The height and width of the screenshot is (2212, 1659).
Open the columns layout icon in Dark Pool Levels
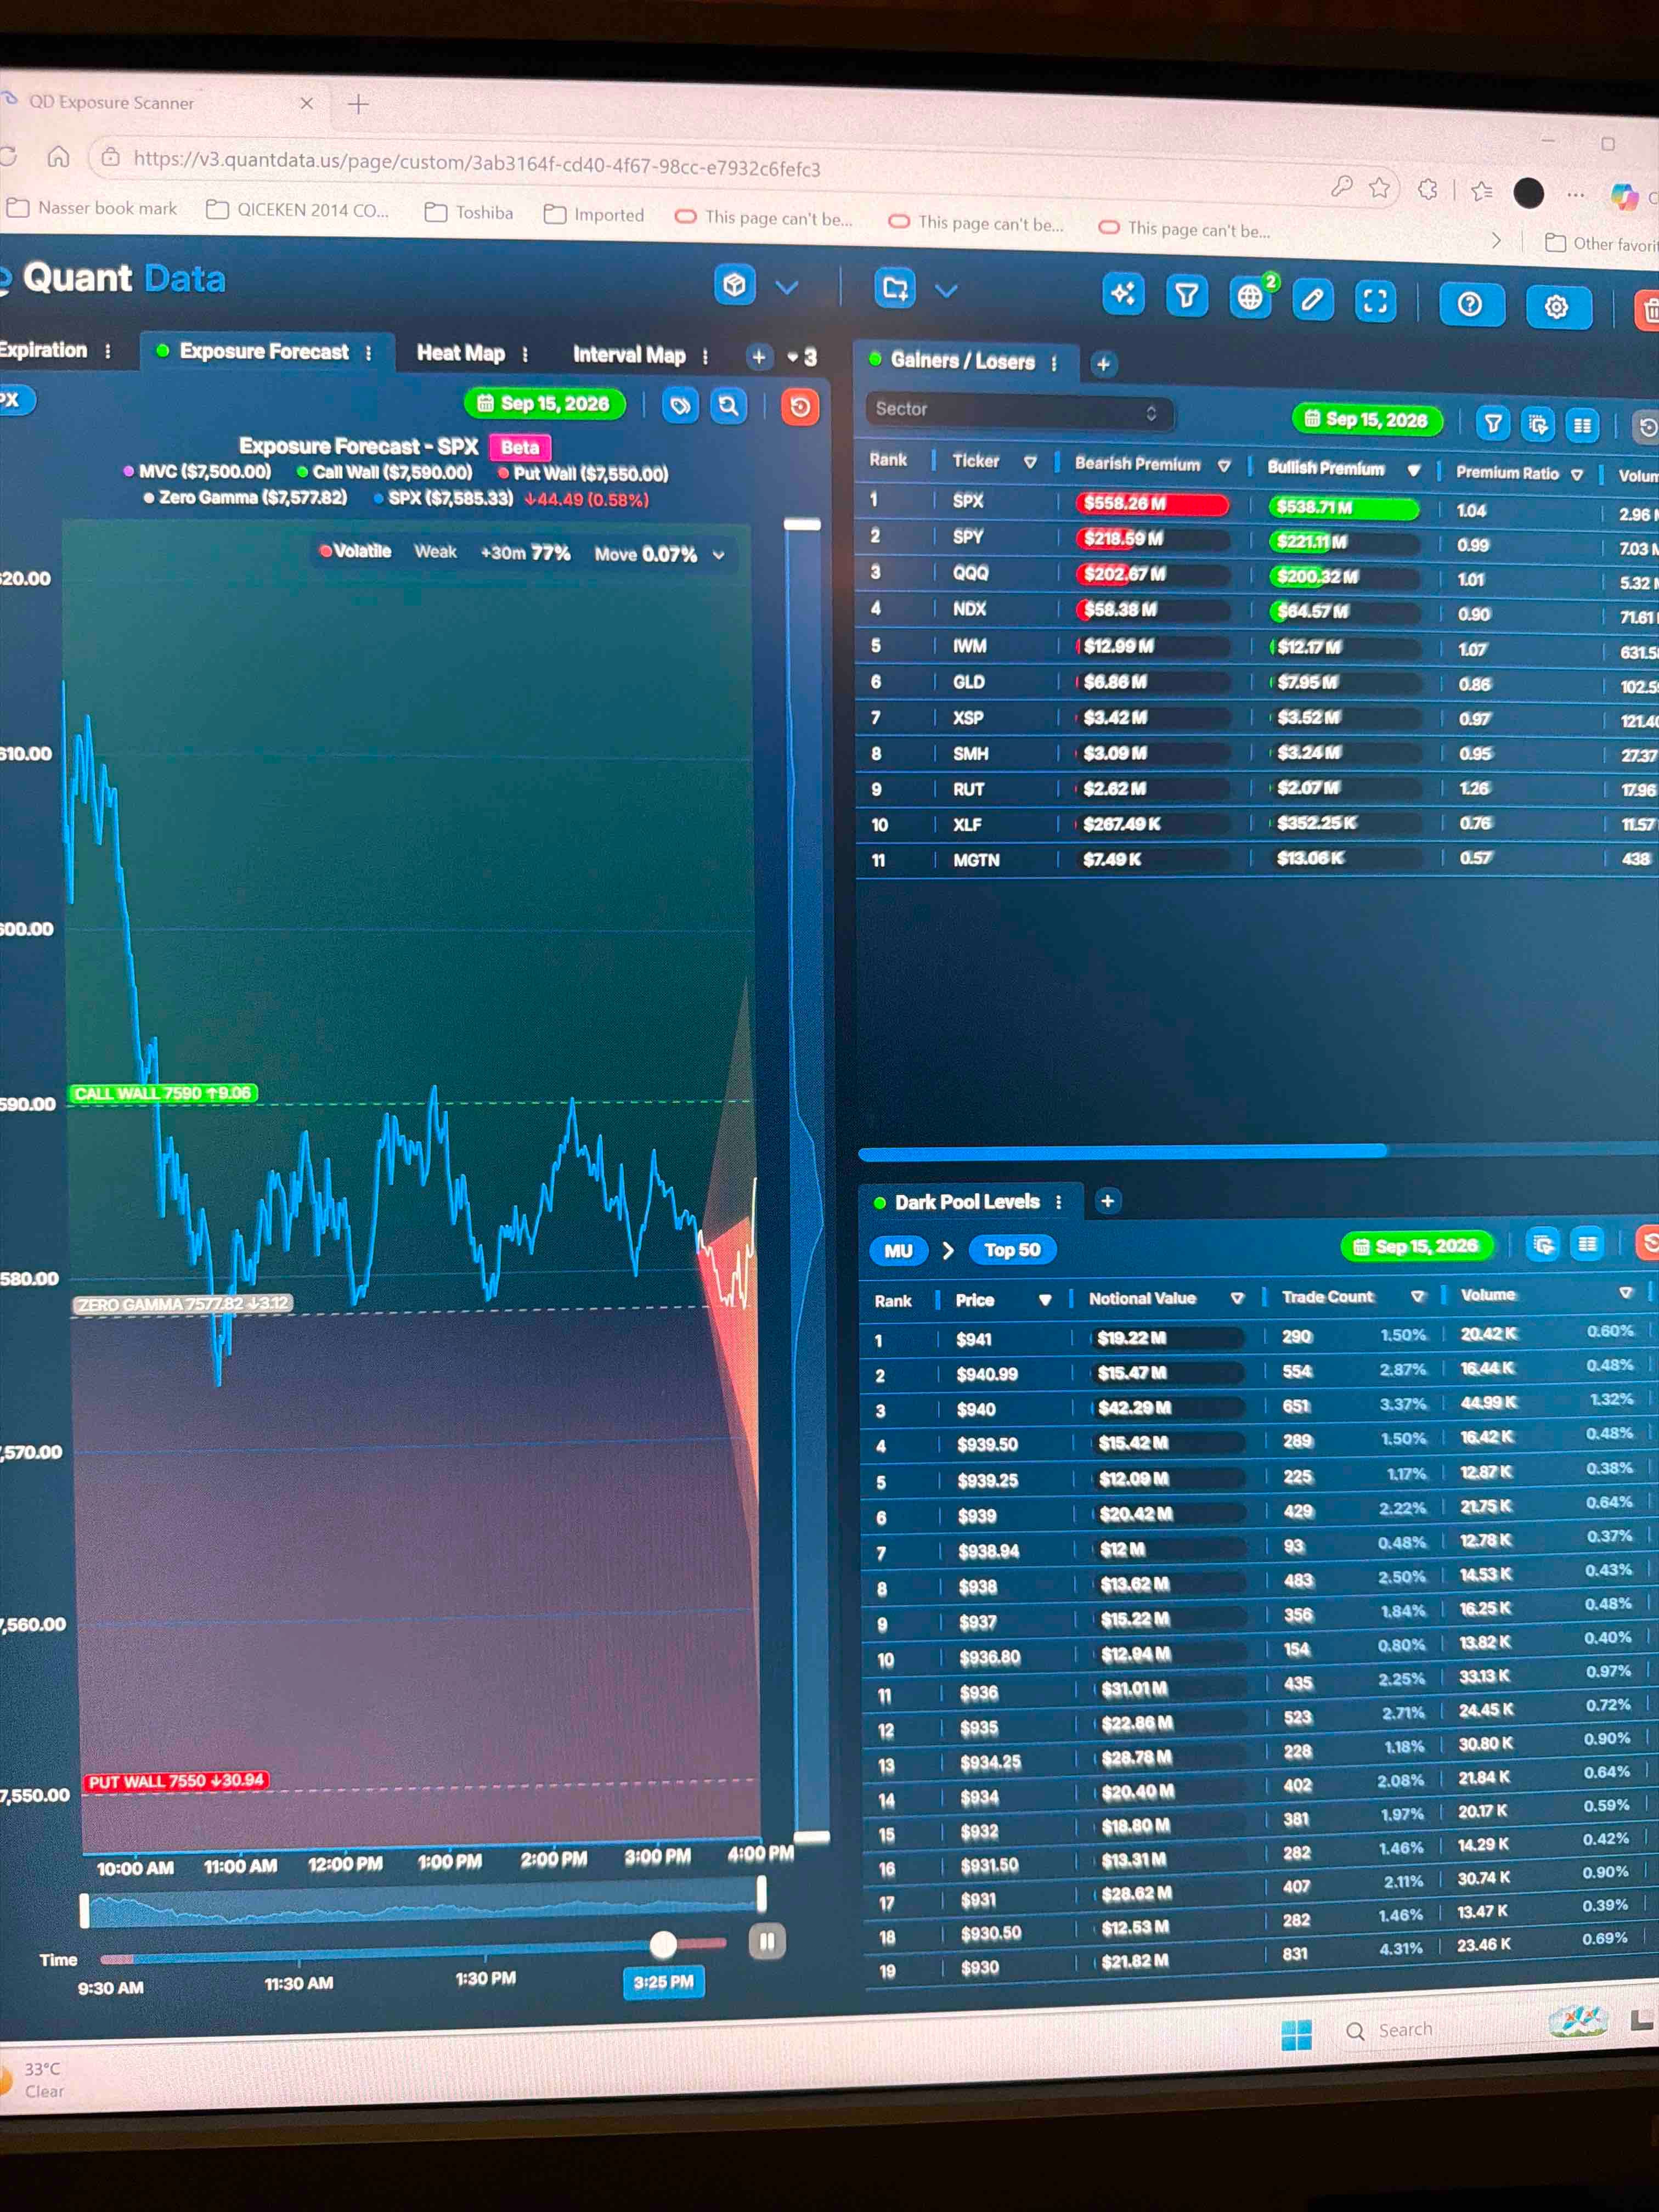[x=1587, y=1244]
